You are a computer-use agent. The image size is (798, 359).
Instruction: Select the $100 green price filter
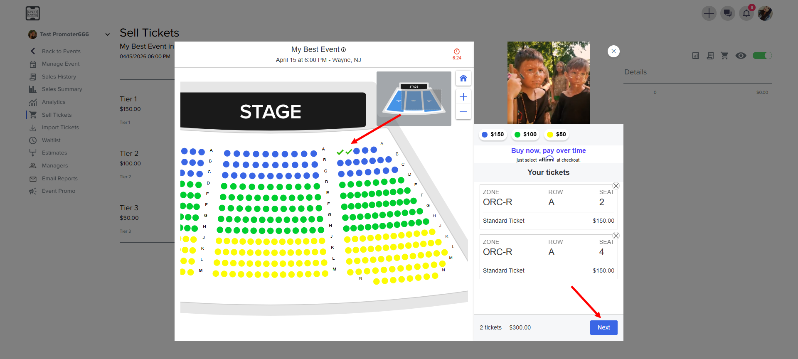525,134
